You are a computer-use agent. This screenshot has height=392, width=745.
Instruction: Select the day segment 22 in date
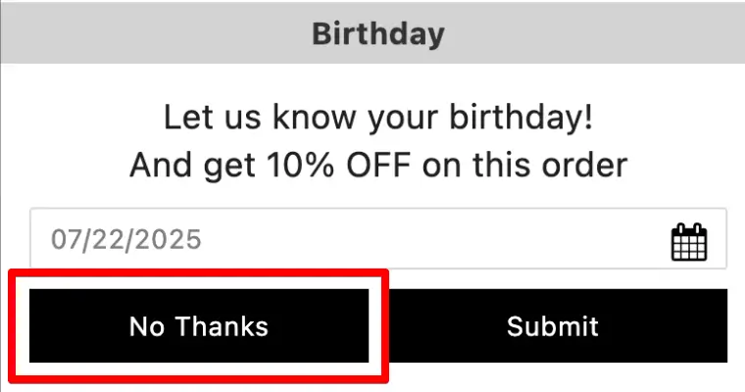(107, 239)
